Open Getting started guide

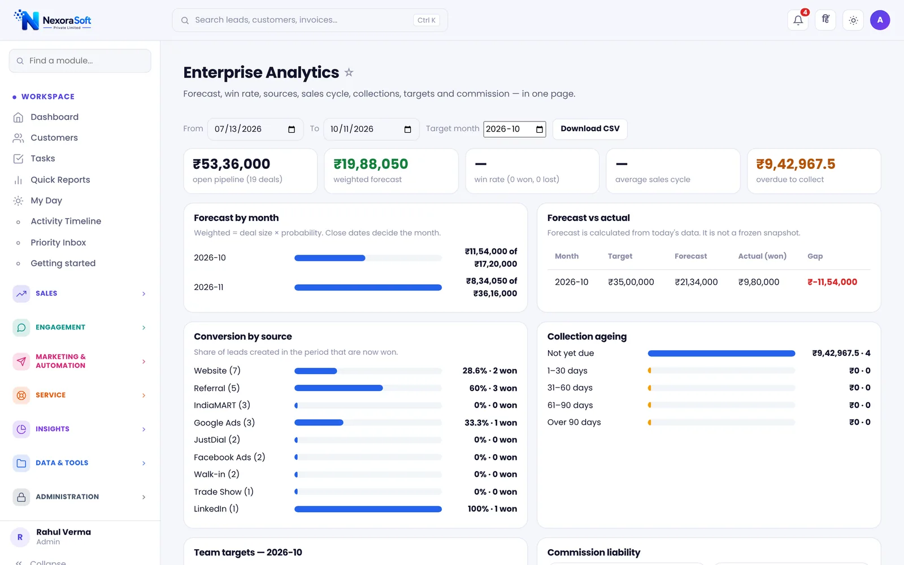click(80, 263)
